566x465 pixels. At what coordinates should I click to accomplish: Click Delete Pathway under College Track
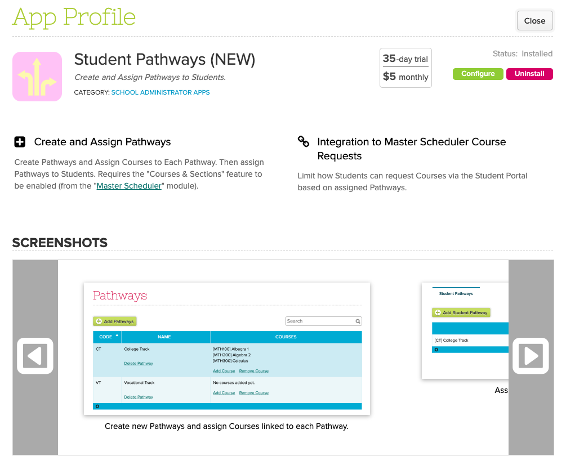(139, 363)
